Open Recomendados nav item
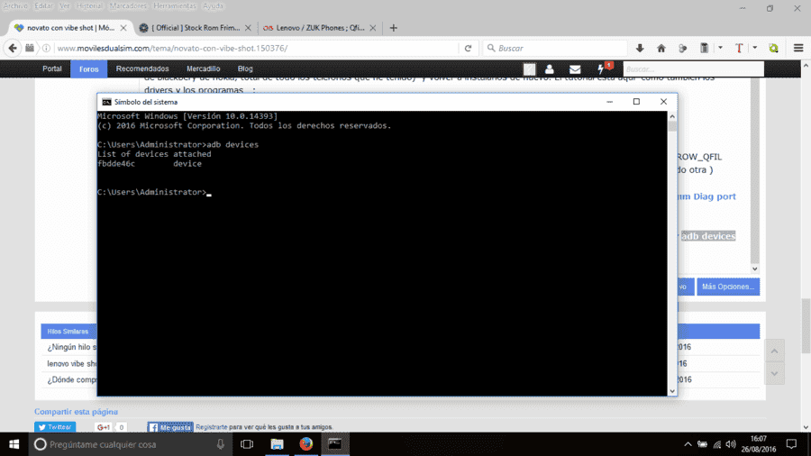Viewport: 811px width, 456px height. click(x=142, y=68)
